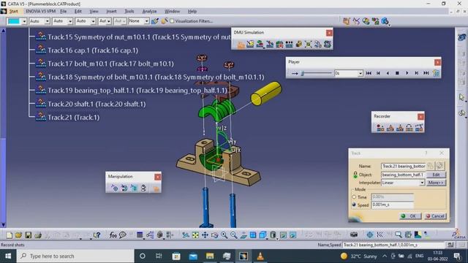This screenshot has width=468, height=263.
Task: Open the third Auto dropdown
Action: [x=93, y=21]
